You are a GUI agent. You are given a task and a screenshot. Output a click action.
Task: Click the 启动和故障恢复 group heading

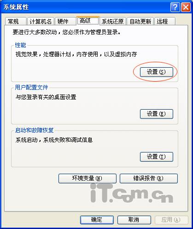34,130
